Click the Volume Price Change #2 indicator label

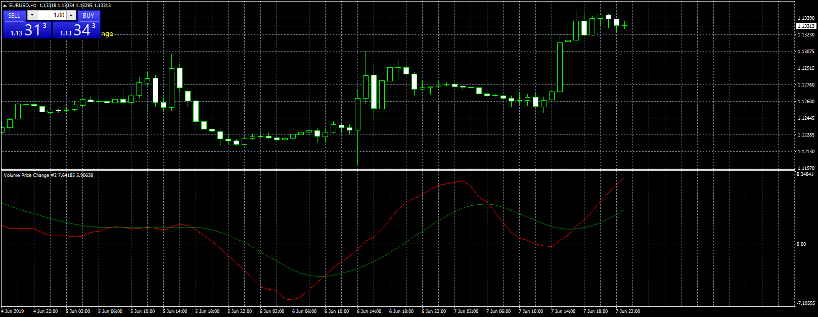tap(30, 175)
